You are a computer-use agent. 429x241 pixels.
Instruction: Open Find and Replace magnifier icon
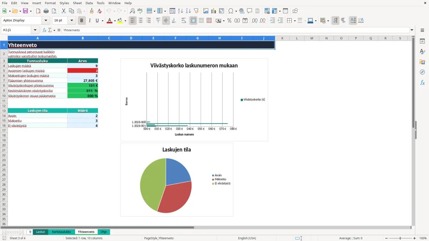pyautogui.click(x=132, y=11)
